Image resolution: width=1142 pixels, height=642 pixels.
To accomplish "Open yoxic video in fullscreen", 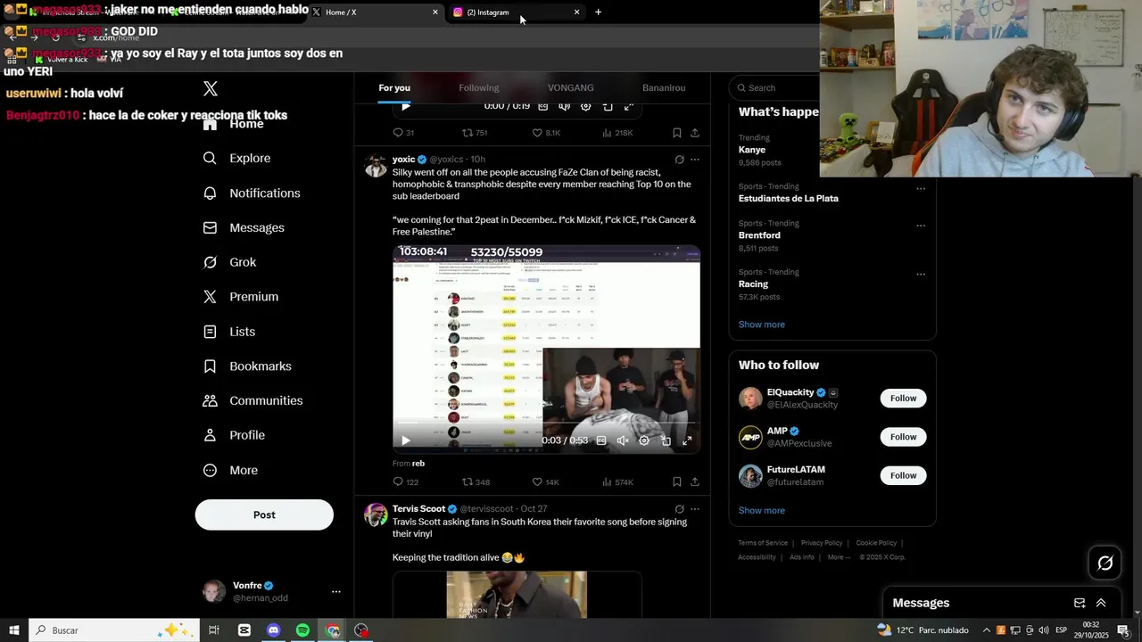I will [x=687, y=440].
